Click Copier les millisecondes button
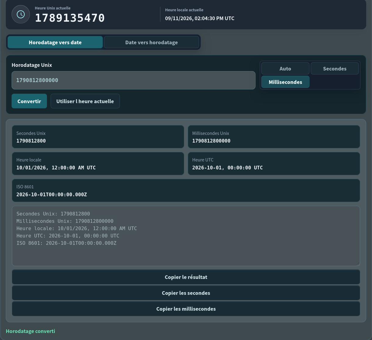This screenshot has height=340, width=372. [x=186, y=309]
